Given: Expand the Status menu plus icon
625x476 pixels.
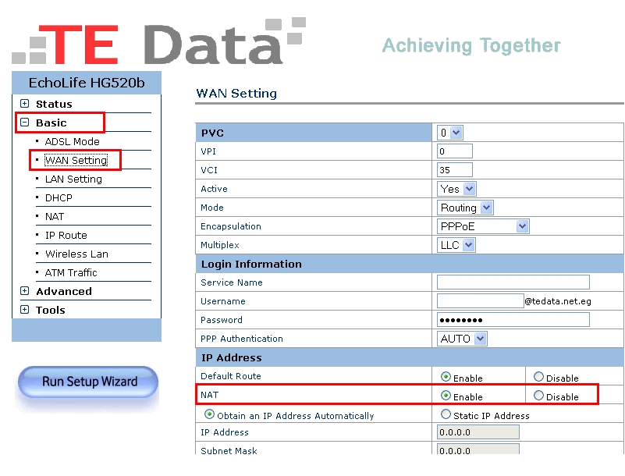Looking at the screenshot, I should [24, 104].
